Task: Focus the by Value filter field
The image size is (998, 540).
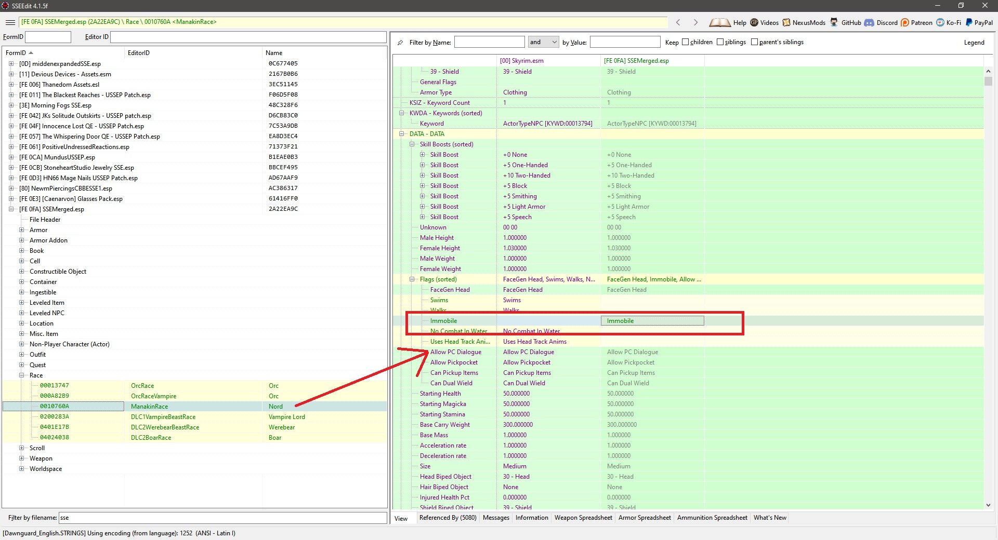Action: coord(625,42)
